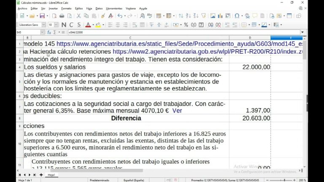Click the Delete decimal place icon
Viewport: 324px width, 182px height.
click(x=218, y=25)
